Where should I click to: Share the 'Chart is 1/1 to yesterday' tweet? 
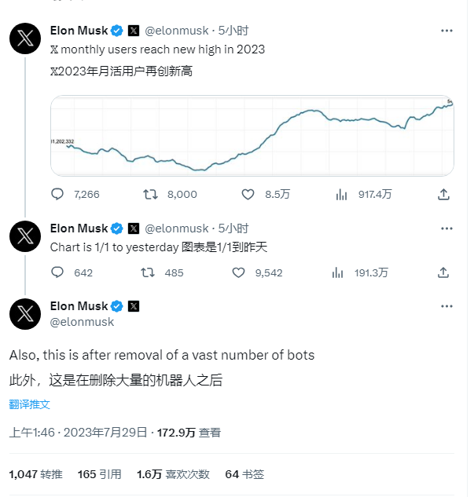[443, 272]
